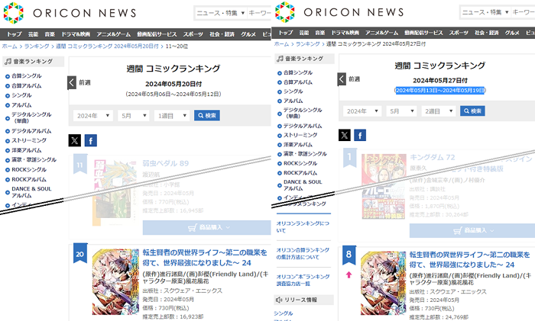Open グルメ nav item on 05月20日付 page
The image size is (535, 321).
248,34
